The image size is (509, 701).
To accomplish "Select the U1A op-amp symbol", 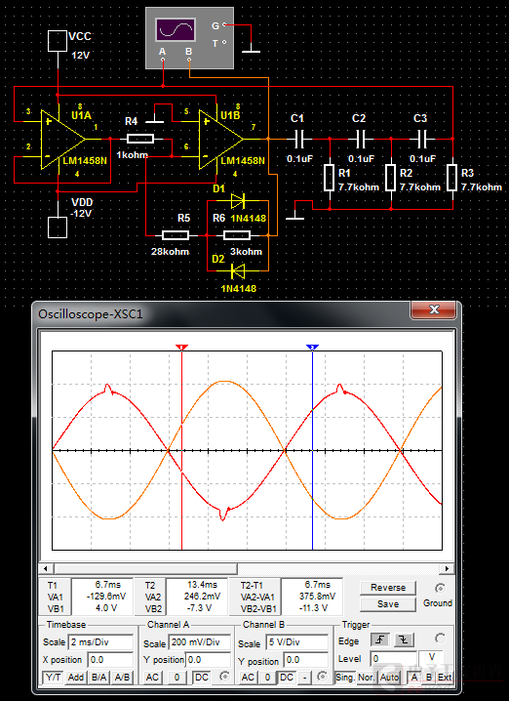I will (x=62, y=139).
